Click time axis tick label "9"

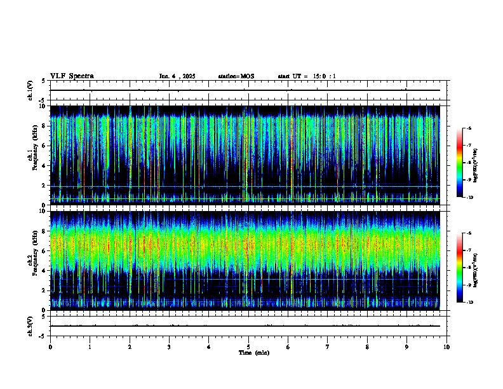(406, 347)
